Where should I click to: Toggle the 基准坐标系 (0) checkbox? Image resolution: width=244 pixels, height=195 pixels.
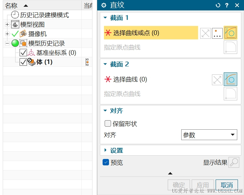click(x=23, y=53)
